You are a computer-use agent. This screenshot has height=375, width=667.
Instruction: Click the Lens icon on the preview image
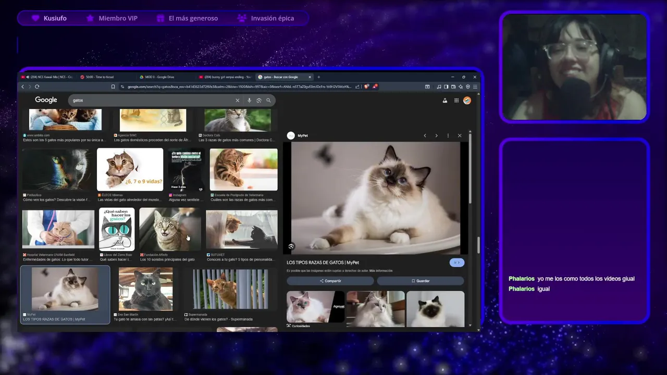291,246
